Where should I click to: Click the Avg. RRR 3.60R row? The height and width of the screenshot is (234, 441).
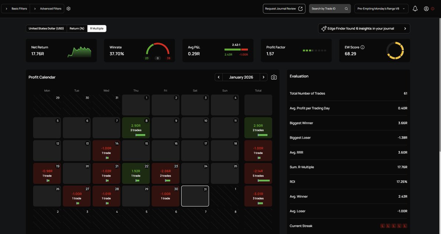click(348, 152)
